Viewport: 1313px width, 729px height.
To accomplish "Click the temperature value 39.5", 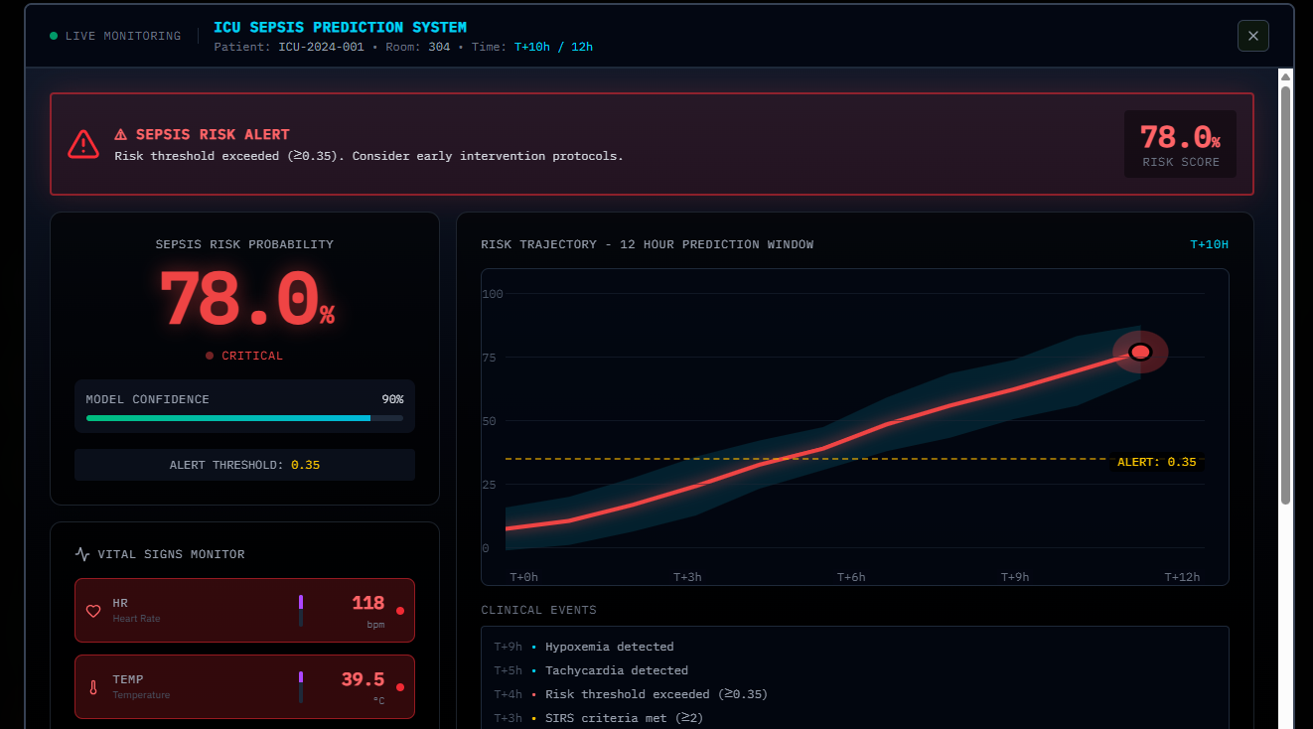I will tap(363, 679).
